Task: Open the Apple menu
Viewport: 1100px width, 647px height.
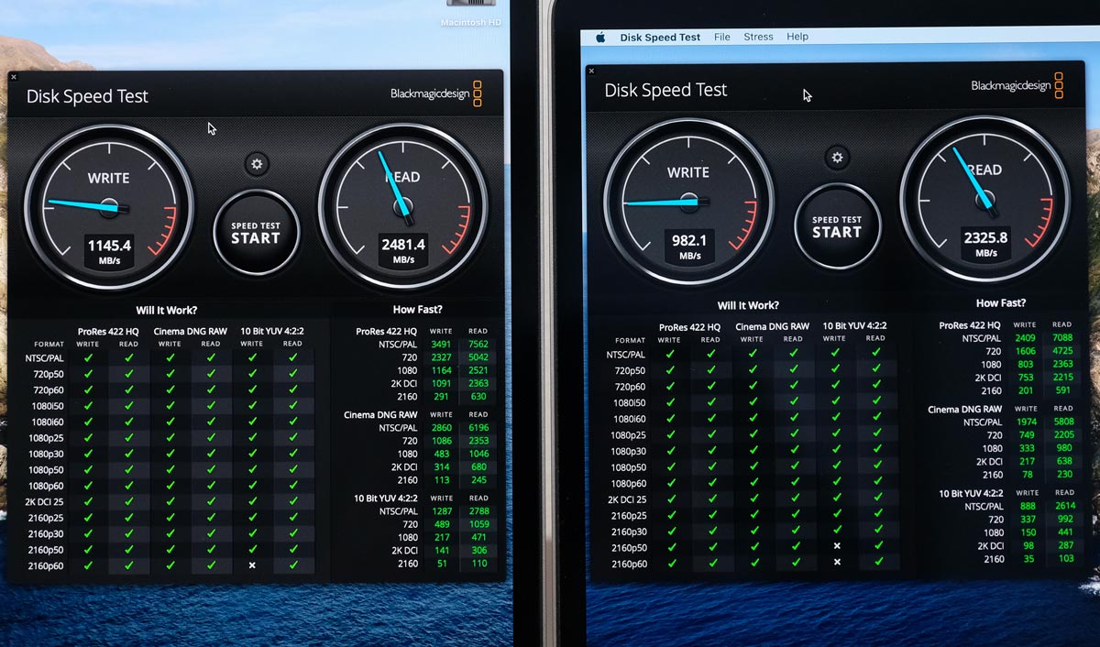Action: [x=600, y=38]
